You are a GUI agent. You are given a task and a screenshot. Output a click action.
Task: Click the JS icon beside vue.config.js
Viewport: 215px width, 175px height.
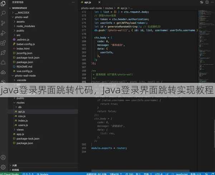click(x=14, y=71)
